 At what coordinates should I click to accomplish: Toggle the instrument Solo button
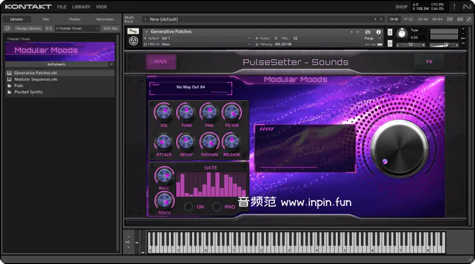[x=390, y=32]
